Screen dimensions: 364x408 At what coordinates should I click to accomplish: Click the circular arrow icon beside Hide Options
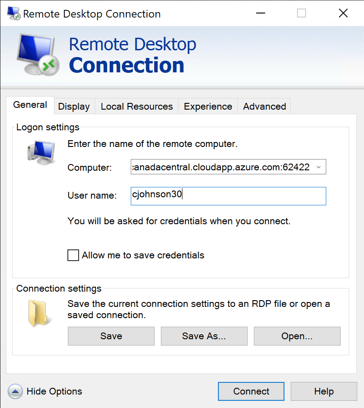(15, 391)
